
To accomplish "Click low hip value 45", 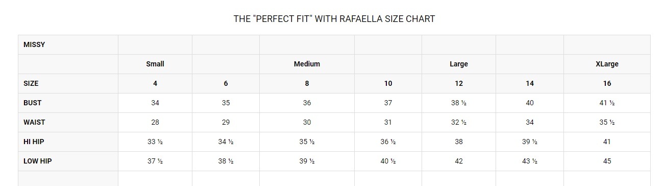I will click(x=607, y=161).
